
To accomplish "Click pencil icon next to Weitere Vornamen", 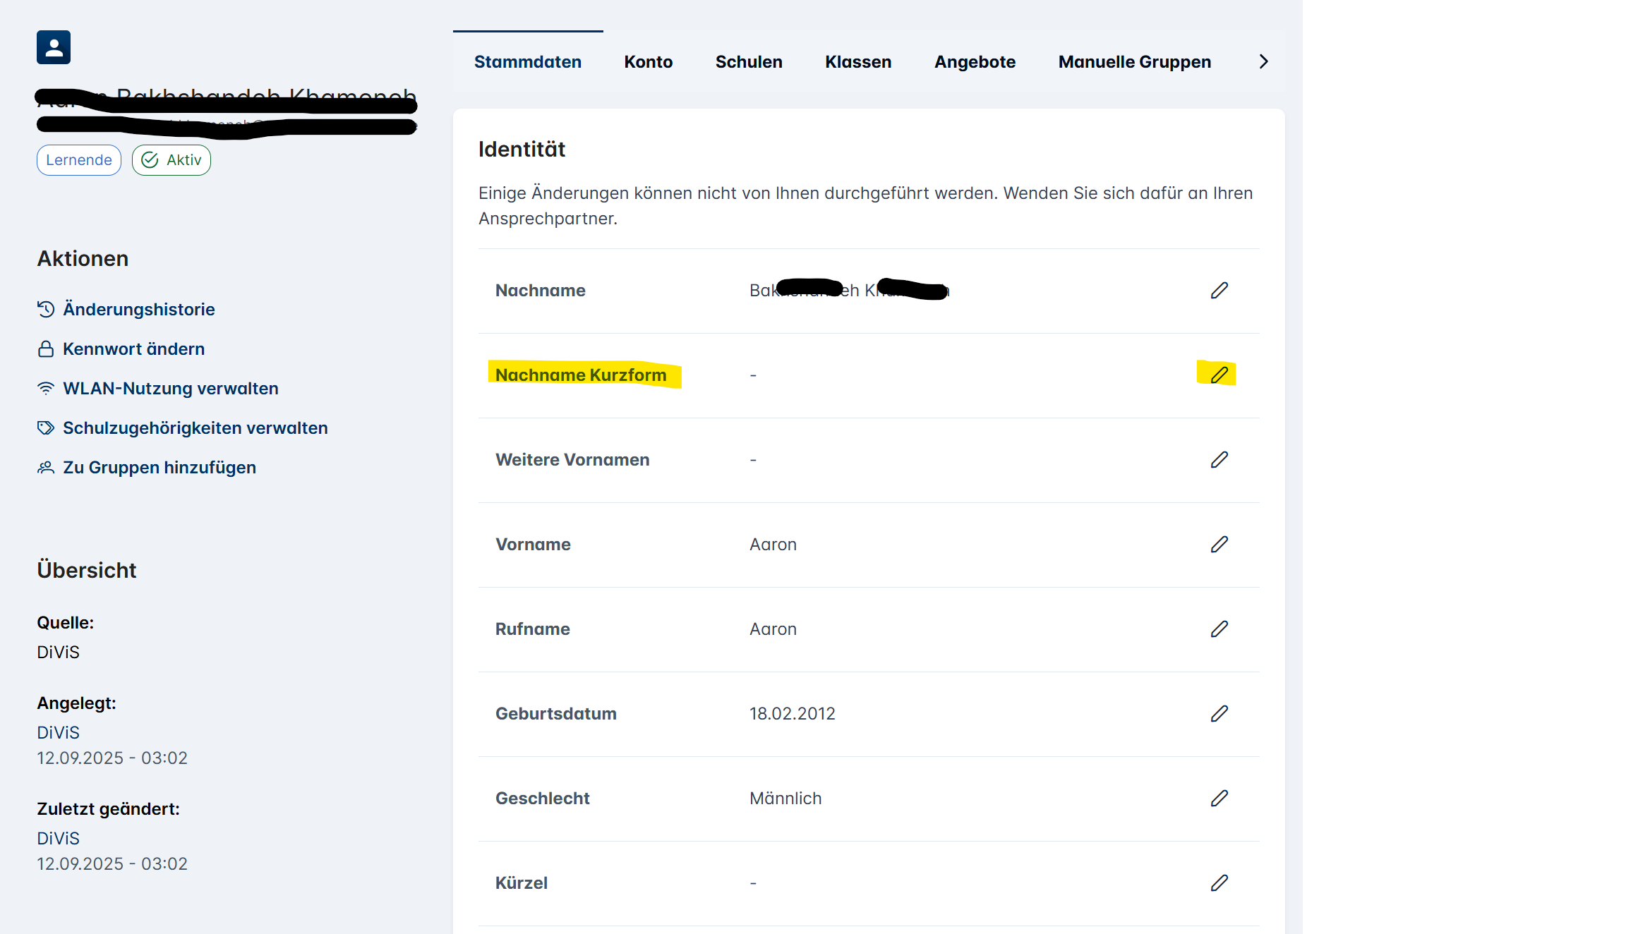I will tap(1219, 460).
